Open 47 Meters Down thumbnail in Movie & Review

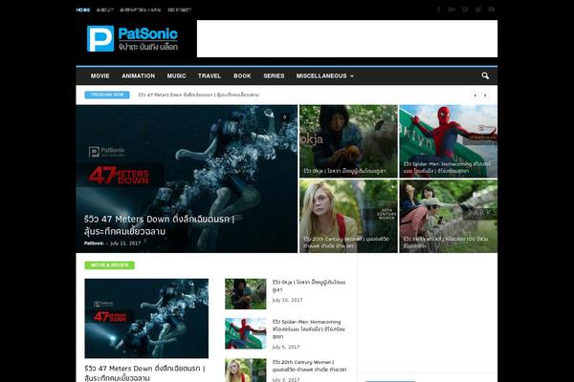point(146,318)
